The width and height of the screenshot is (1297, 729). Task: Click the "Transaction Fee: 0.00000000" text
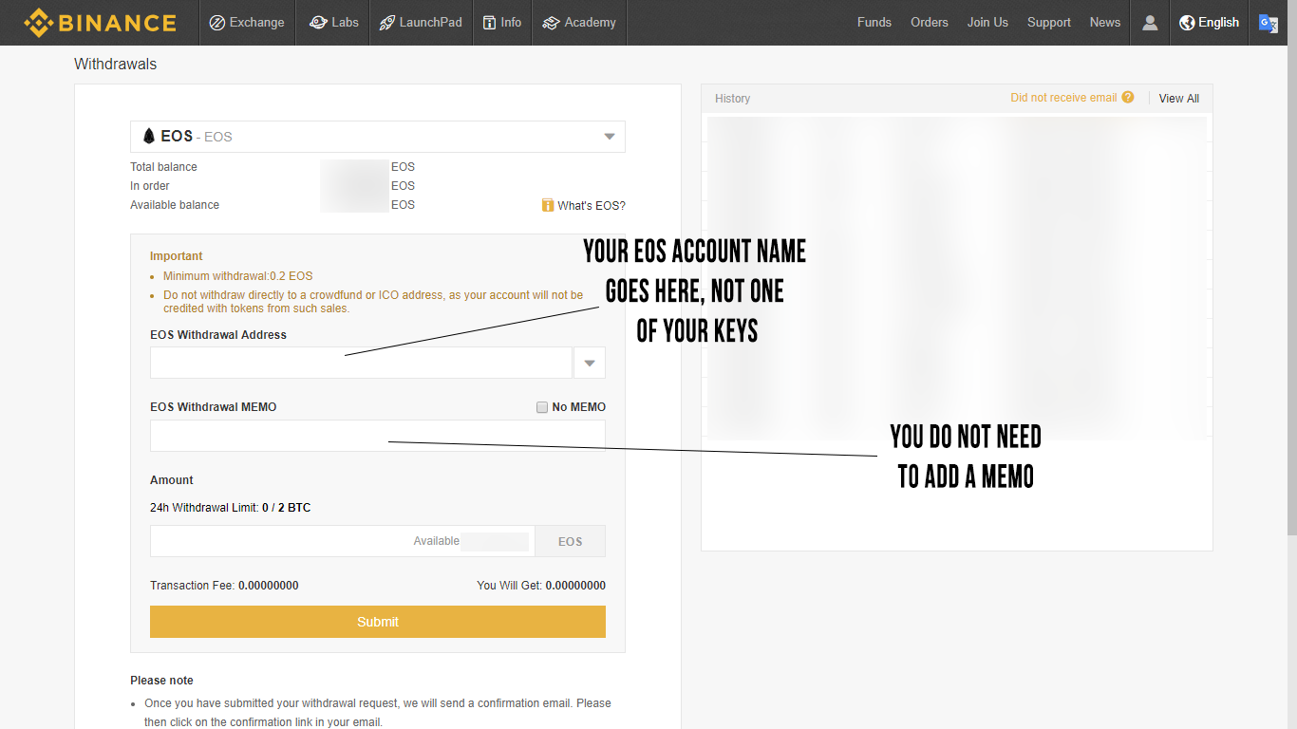pyautogui.click(x=224, y=586)
